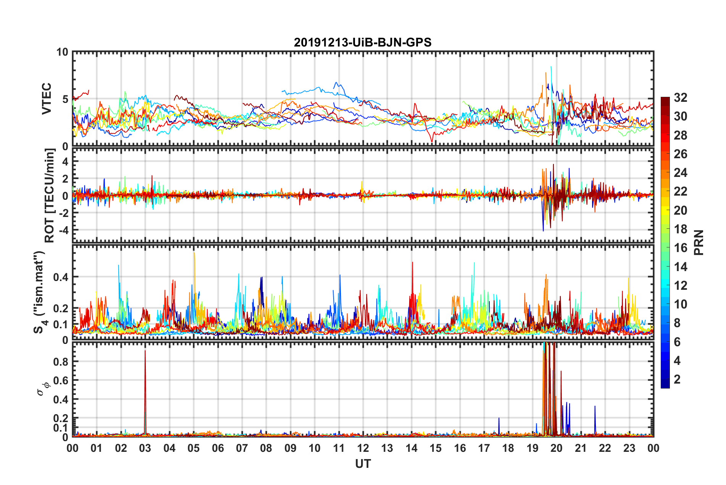Click the S4 axis tick label 0.4
Viewport: 726px width, 485px height.
pyautogui.click(x=61, y=277)
